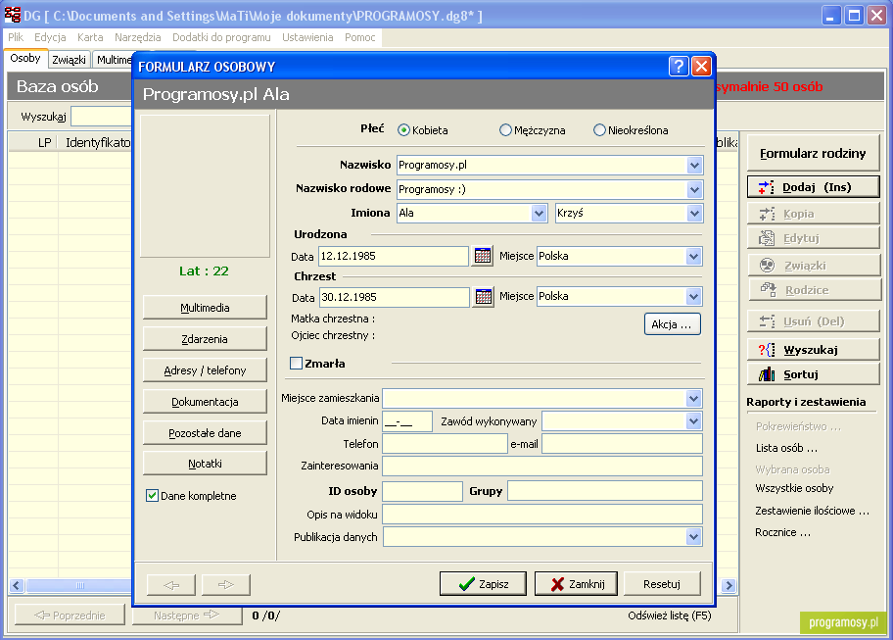The width and height of the screenshot is (893, 640).
Task: Focus the Zainteresowania text field
Action: 542,467
